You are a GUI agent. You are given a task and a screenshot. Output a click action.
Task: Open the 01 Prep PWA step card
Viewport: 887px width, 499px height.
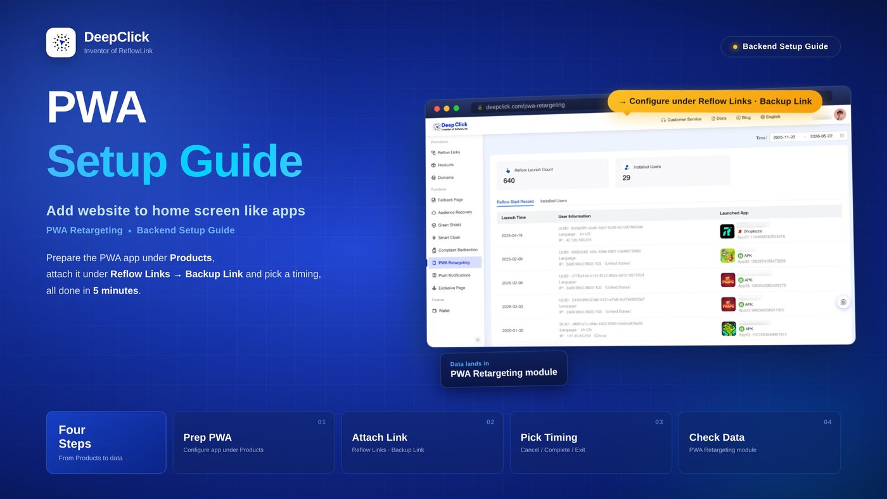click(253, 443)
